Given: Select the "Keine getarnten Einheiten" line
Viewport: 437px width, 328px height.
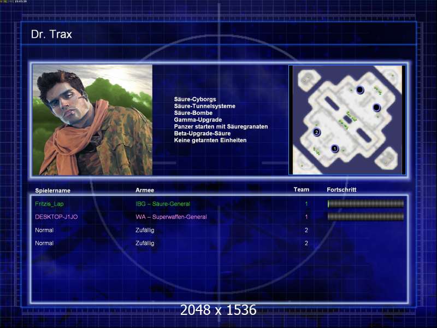Looking at the screenshot, I should pyautogui.click(x=210, y=140).
